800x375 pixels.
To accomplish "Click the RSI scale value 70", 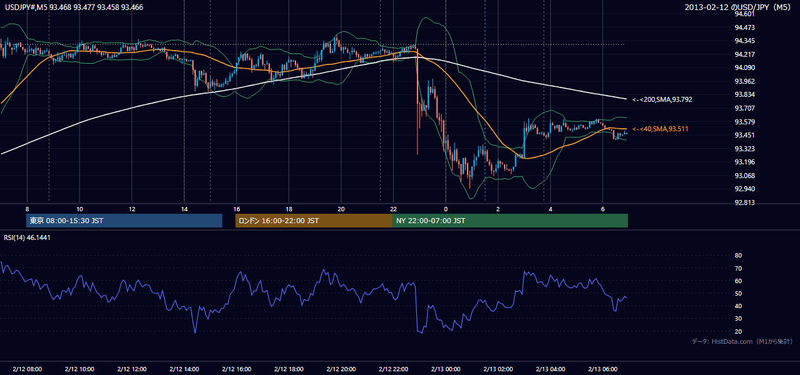I will (738, 268).
